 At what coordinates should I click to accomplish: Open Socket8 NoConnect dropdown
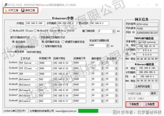click(28, 101)
